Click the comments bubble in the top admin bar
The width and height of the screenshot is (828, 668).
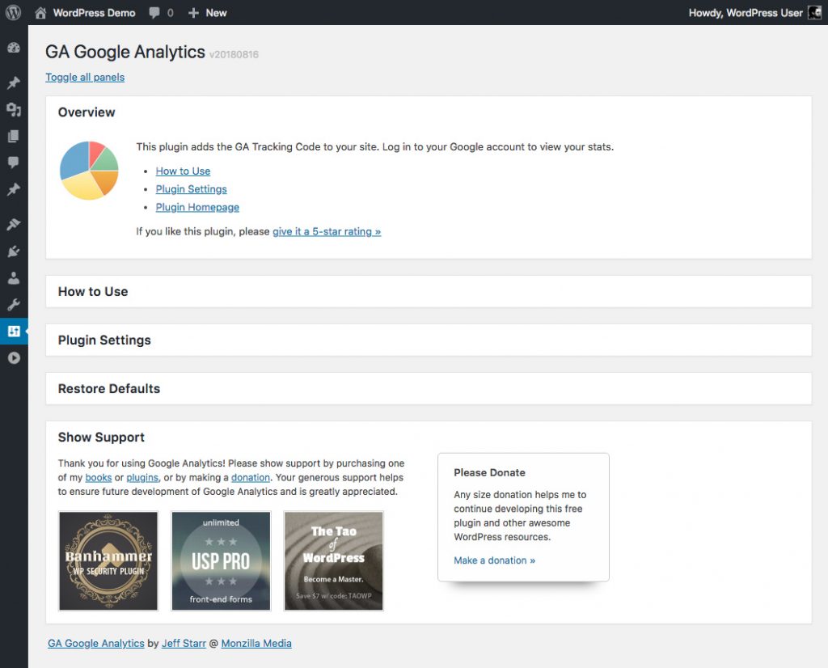click(x=160, y=13)
